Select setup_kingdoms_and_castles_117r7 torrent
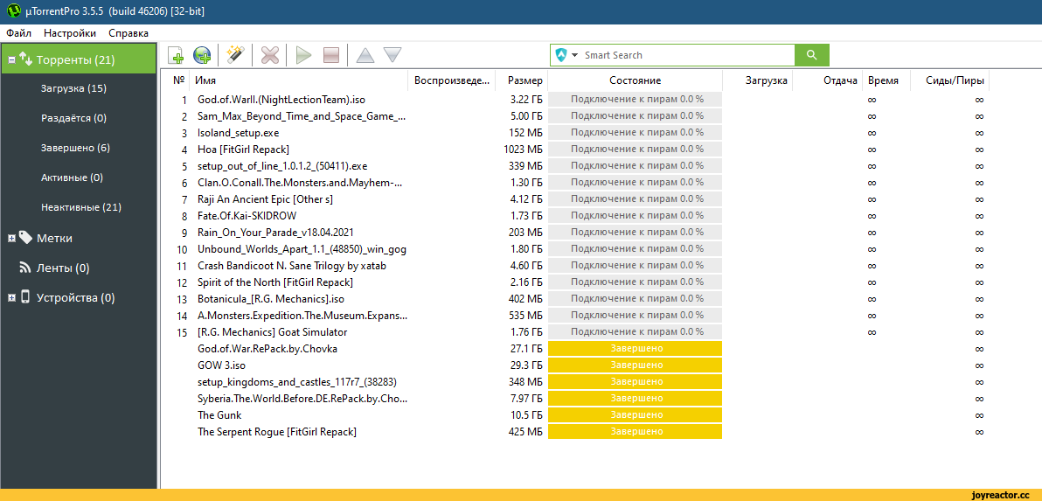This screenshot has width=1042, height=501. [x=298, y=382]
